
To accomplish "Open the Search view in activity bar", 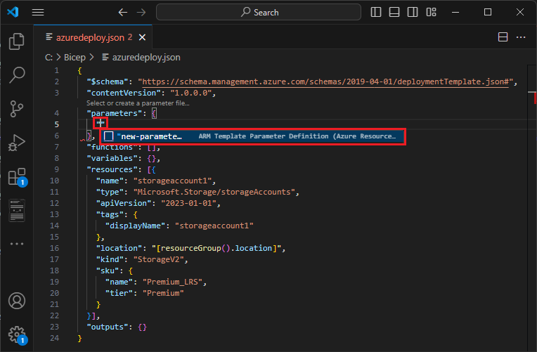I will pos(16,74).
